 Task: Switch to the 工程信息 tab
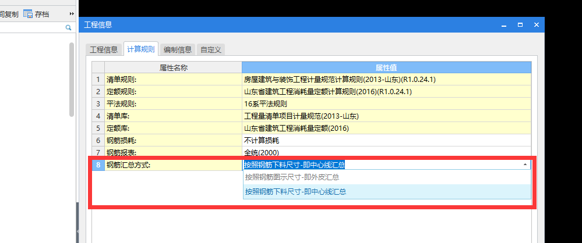click(104, 49)
